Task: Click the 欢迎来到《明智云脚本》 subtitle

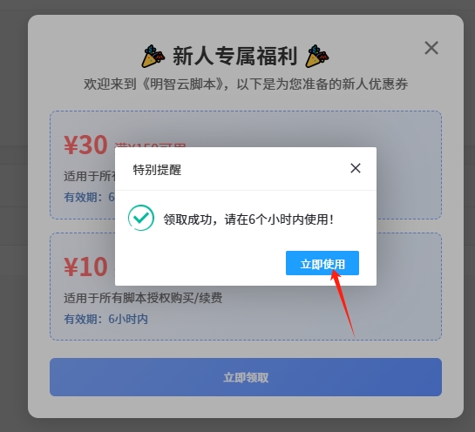Action: [246, 84]
